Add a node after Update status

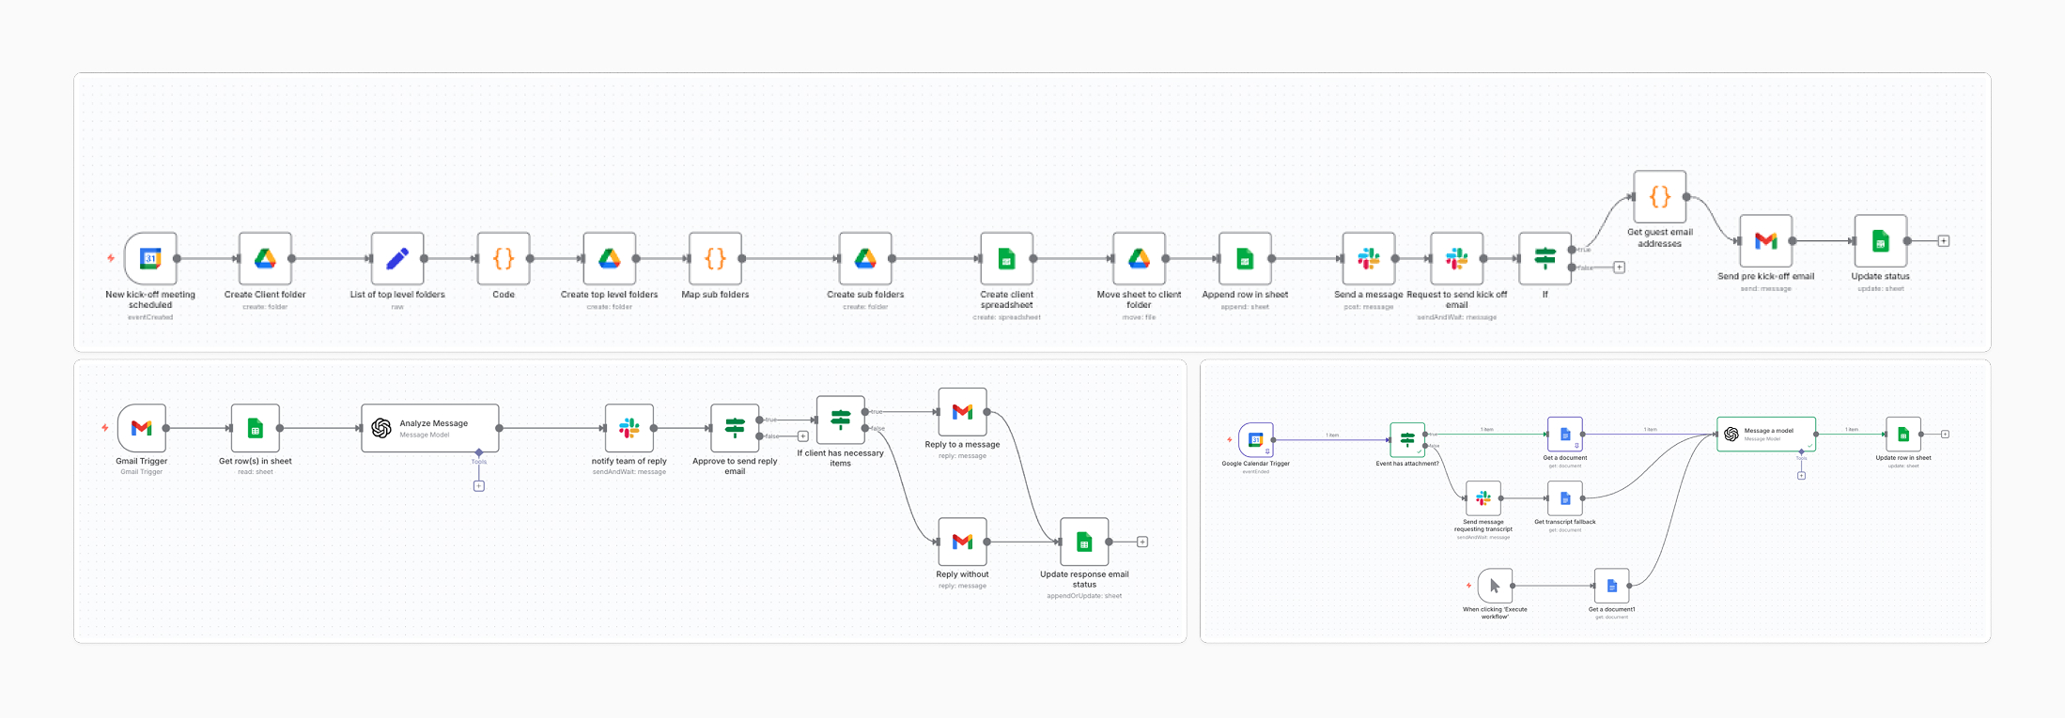click(x=1944, y=241)
